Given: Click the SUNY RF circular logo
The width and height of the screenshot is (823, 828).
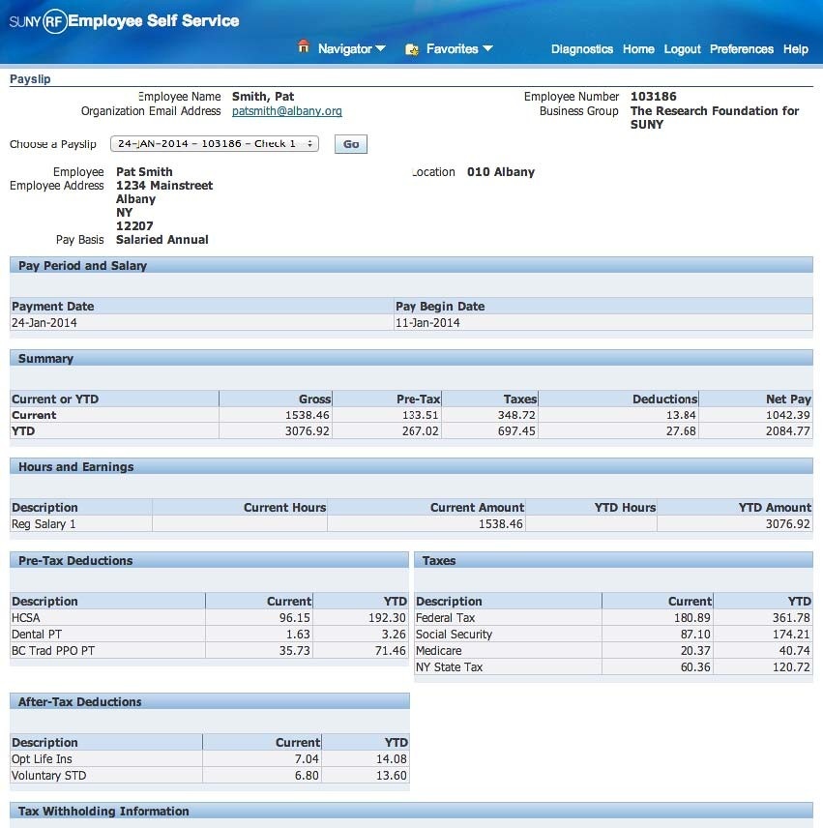Looking at the screenshot, I should (55, 21).
